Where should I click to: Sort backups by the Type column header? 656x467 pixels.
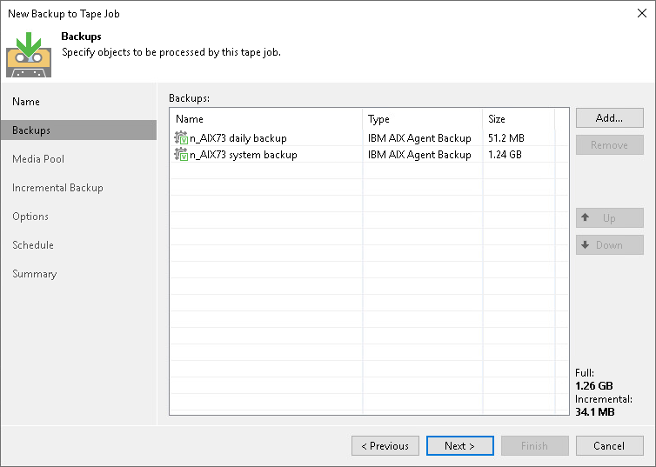click(423, 119)
